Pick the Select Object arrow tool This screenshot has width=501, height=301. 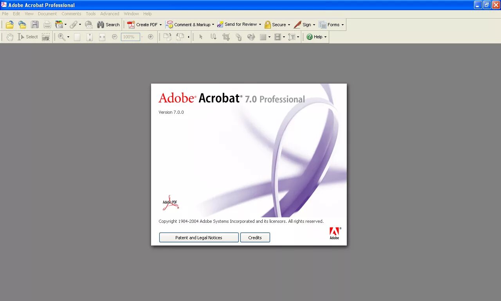[201, 37]
